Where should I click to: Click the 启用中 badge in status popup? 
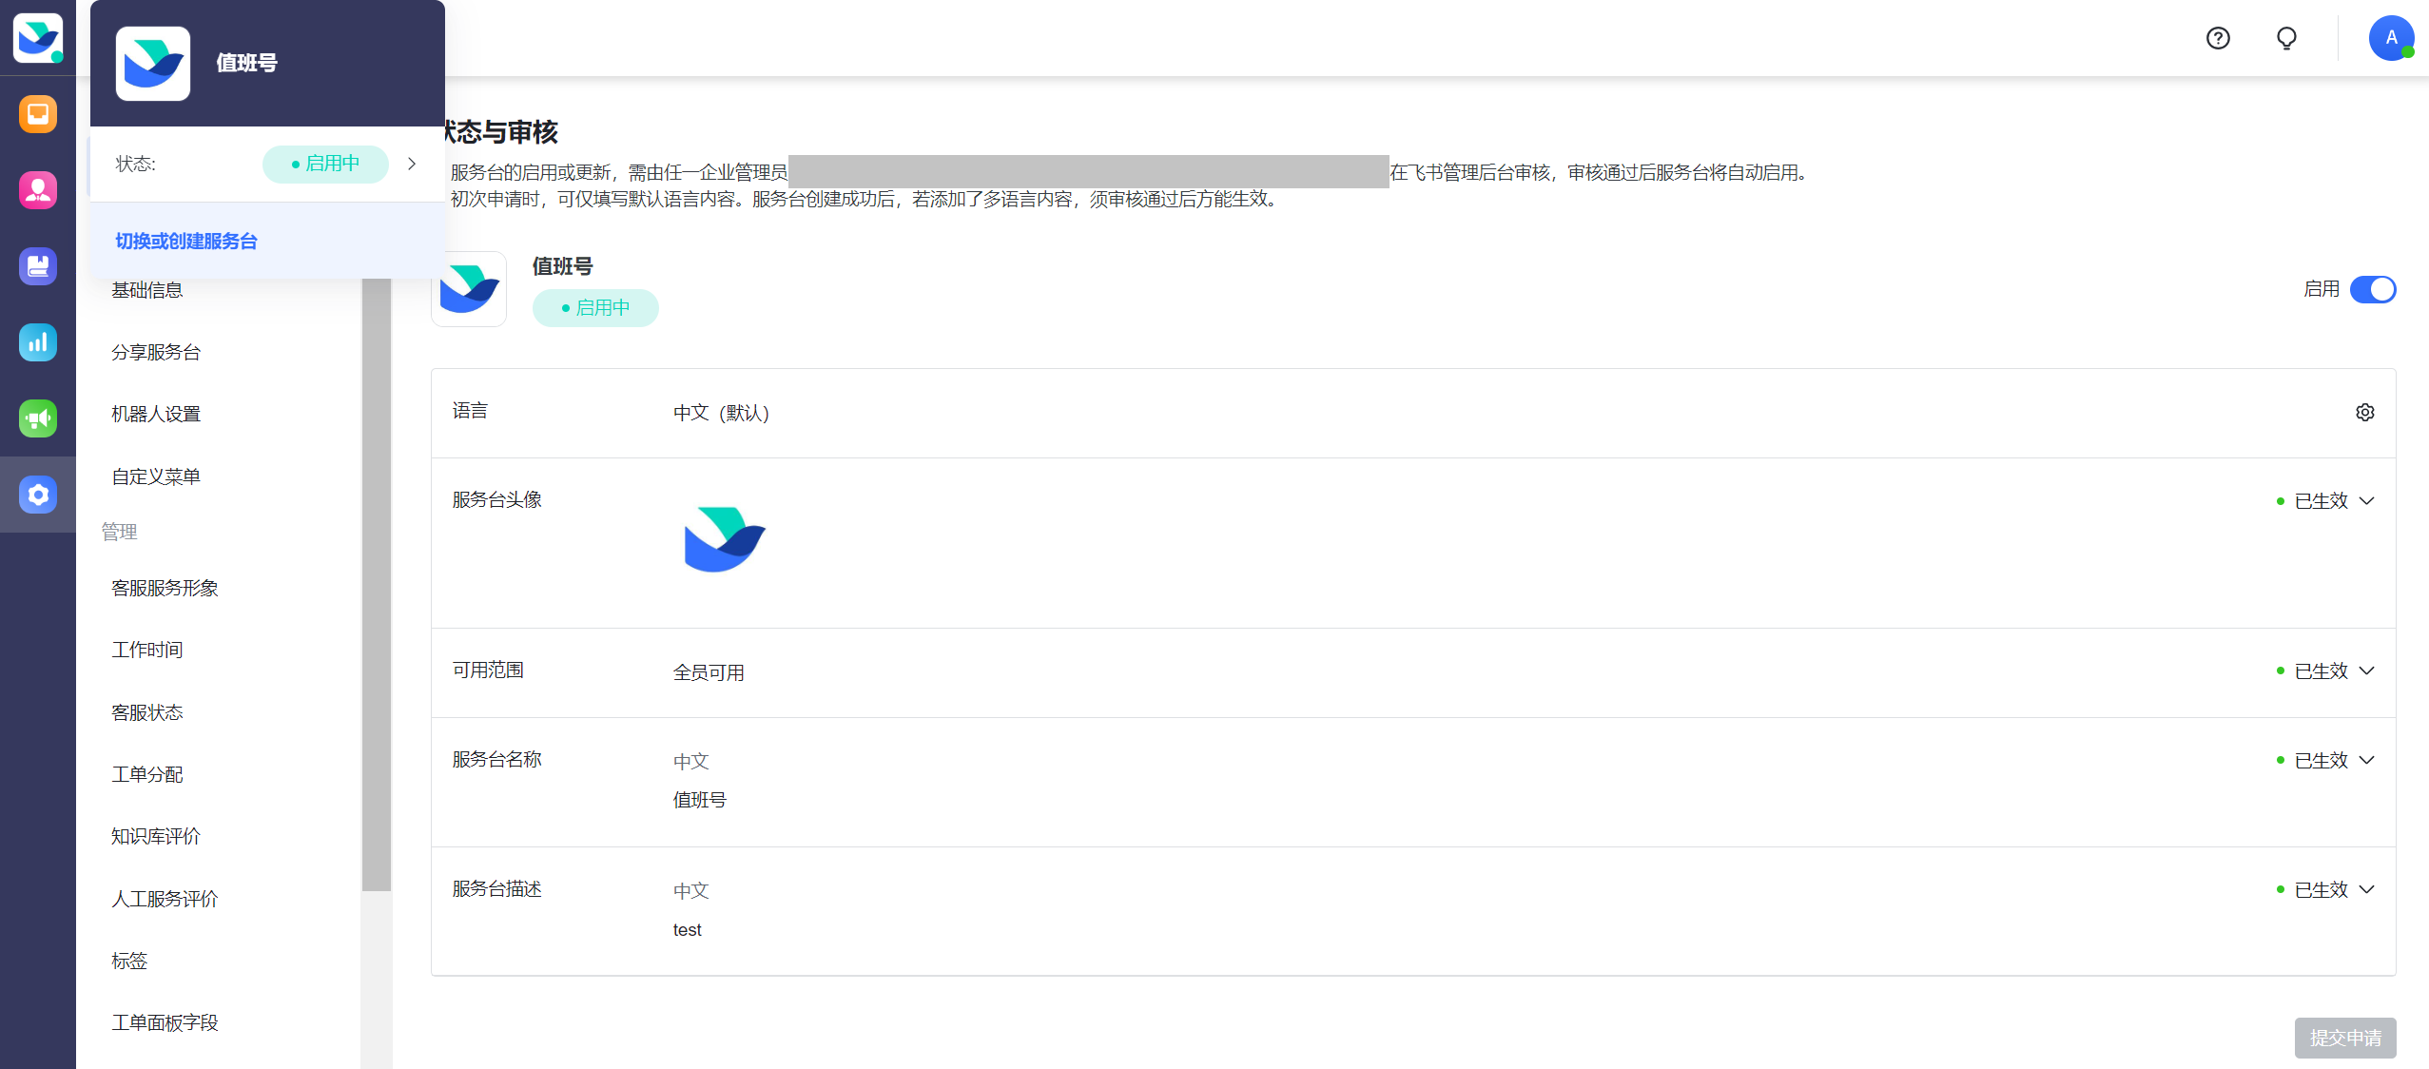(325, 164)
